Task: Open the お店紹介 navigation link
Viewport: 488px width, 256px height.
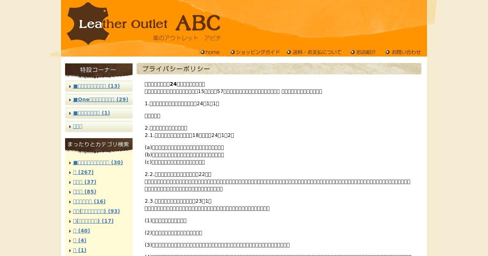Action: (x=364, y=52)
